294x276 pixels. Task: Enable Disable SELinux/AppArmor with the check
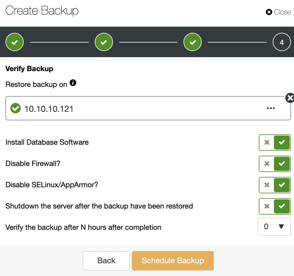pos(282,185)
